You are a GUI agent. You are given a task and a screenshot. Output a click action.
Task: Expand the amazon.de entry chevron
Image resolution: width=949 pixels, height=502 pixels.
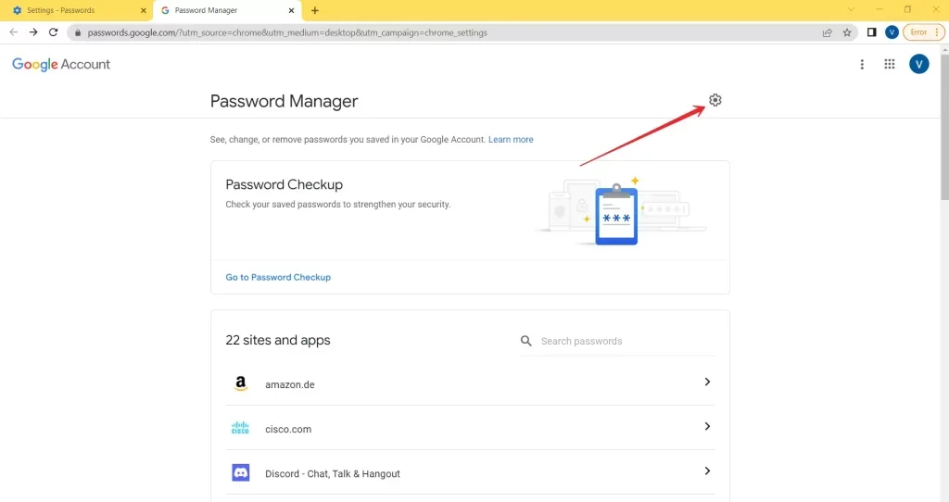point(707,382)
